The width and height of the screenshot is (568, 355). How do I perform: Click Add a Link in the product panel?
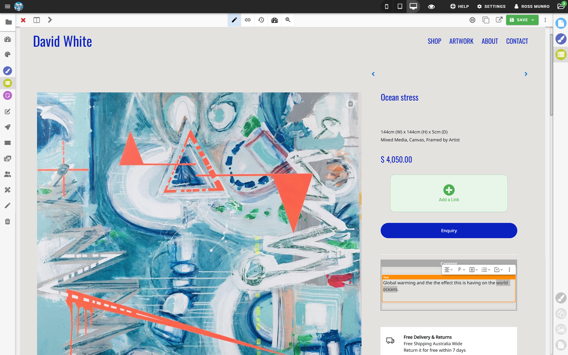[448, 193]
